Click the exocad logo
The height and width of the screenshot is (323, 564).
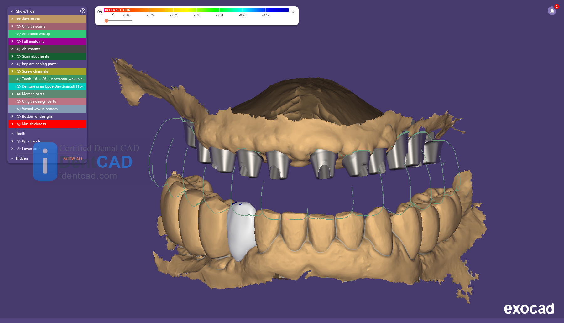(x=529, y=309)
